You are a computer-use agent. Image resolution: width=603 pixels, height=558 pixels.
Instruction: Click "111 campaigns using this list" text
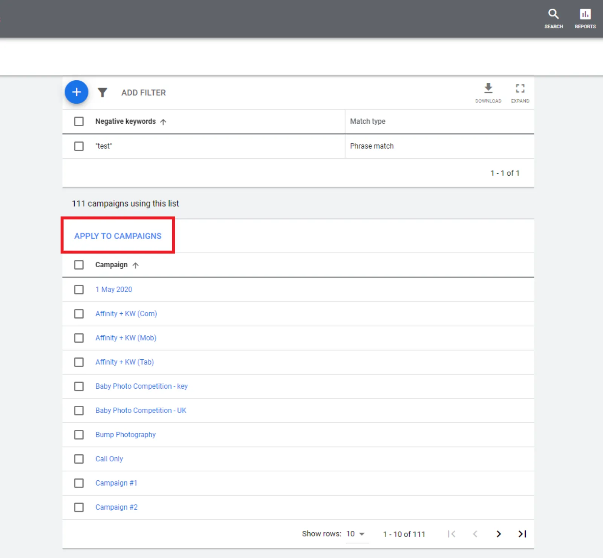(x=125, y=204)
